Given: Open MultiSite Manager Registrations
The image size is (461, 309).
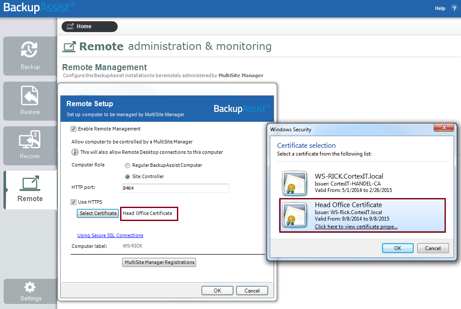Looking at the screenshot, I should click(159, 262).
